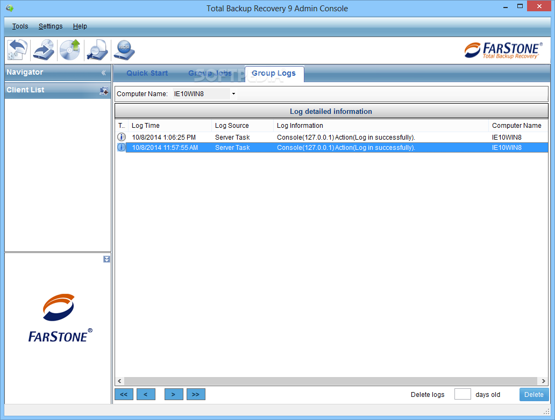The width and height of the screenshot is (555, 420).
Task: Sort by Log Time column header
Action: [170, 126]
